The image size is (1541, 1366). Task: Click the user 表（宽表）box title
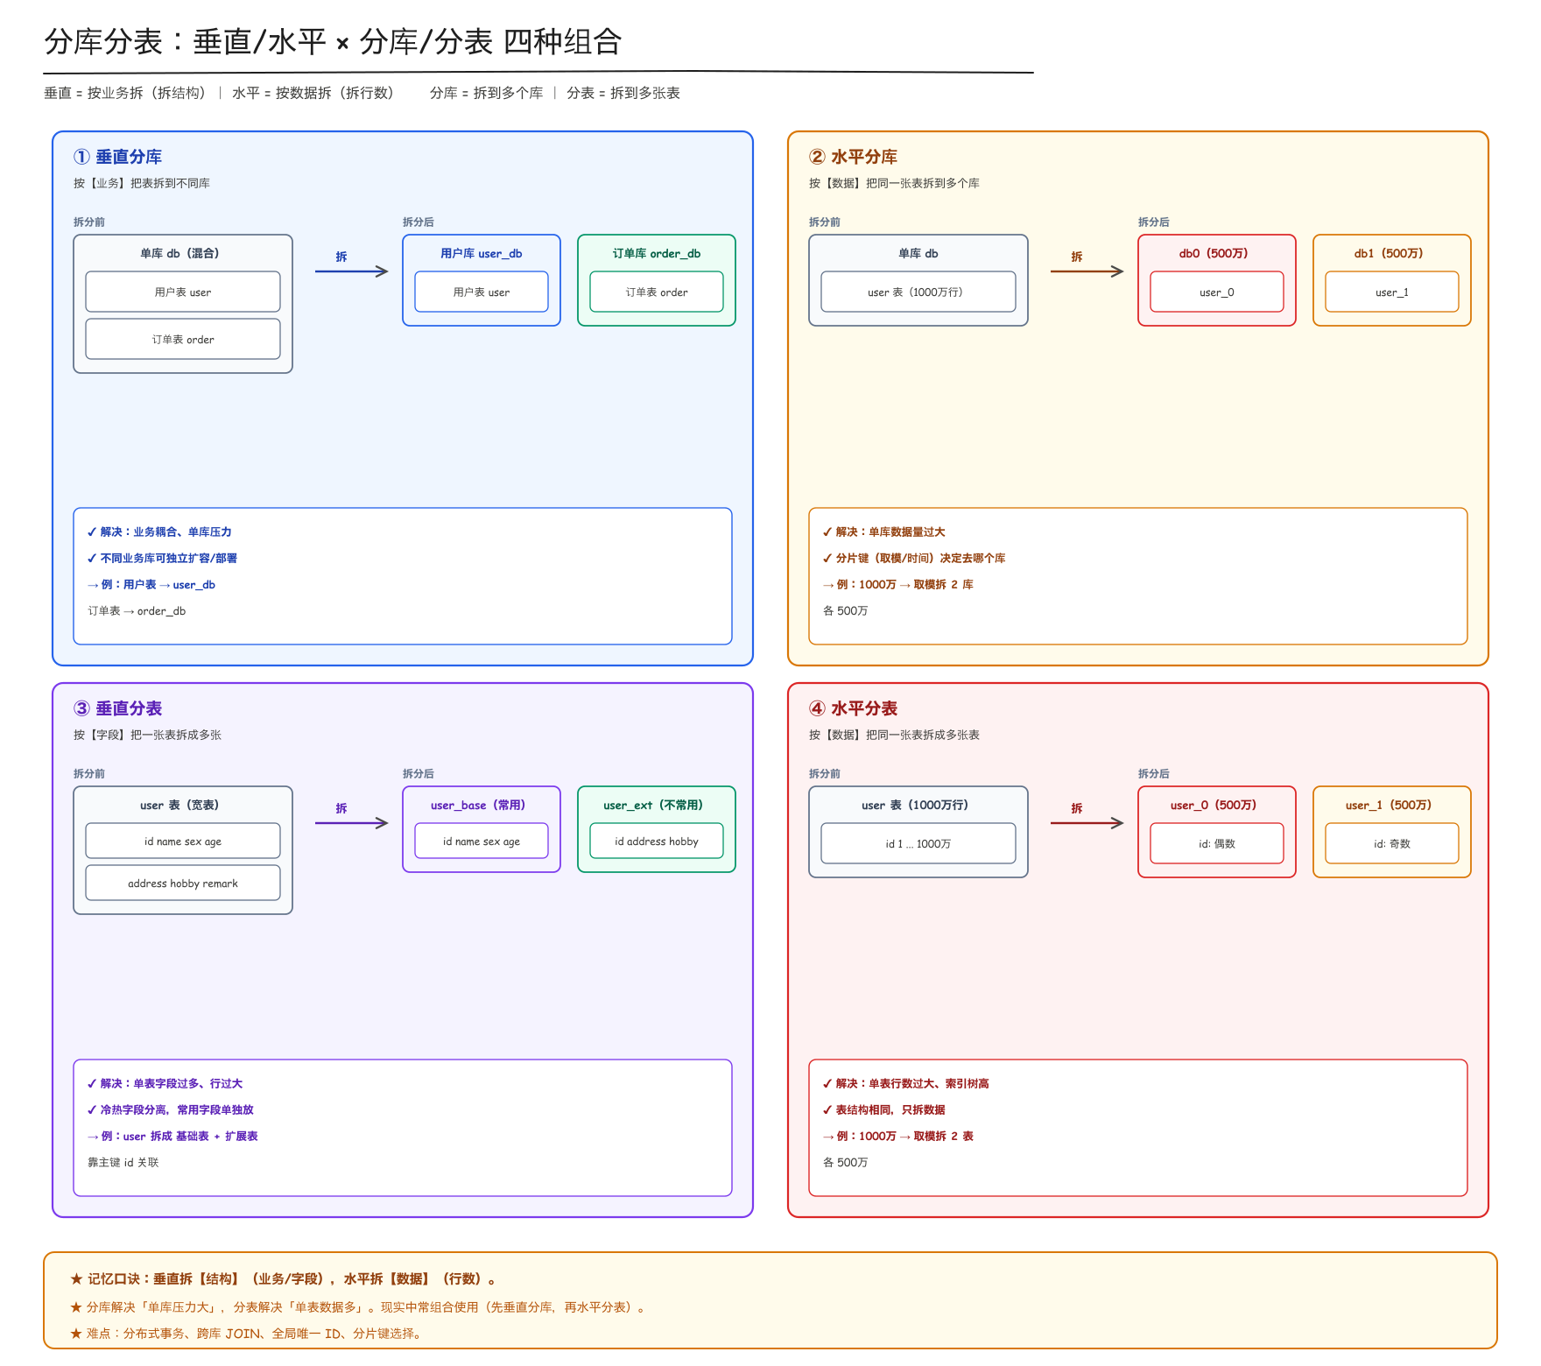(183, 805)
